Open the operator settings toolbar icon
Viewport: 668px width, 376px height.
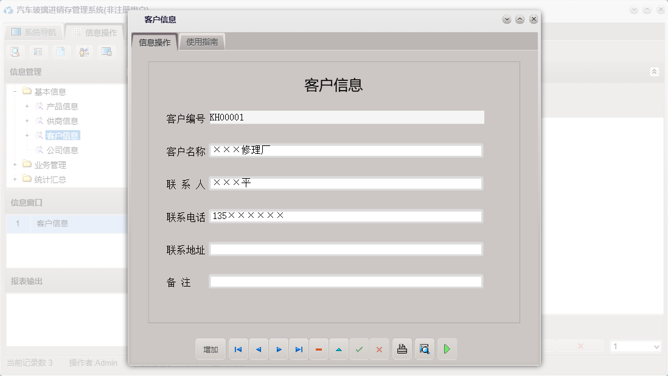pos(84,52)
